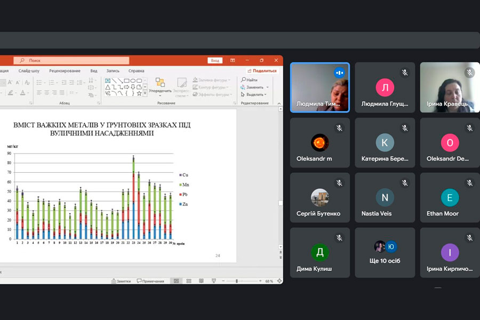
Task: Click the Вход sign-in button
Action: 215,60
